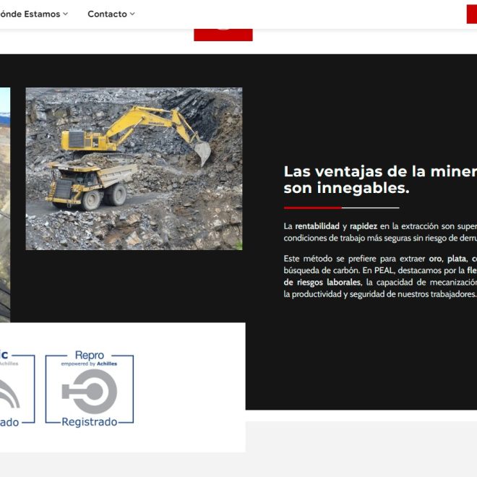
Task: Click the Repro Achilles Registrado badge
Action: (x=90, y=389)
